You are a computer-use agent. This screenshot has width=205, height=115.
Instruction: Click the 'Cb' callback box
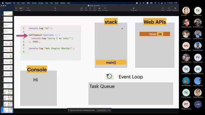coord(160,34)
